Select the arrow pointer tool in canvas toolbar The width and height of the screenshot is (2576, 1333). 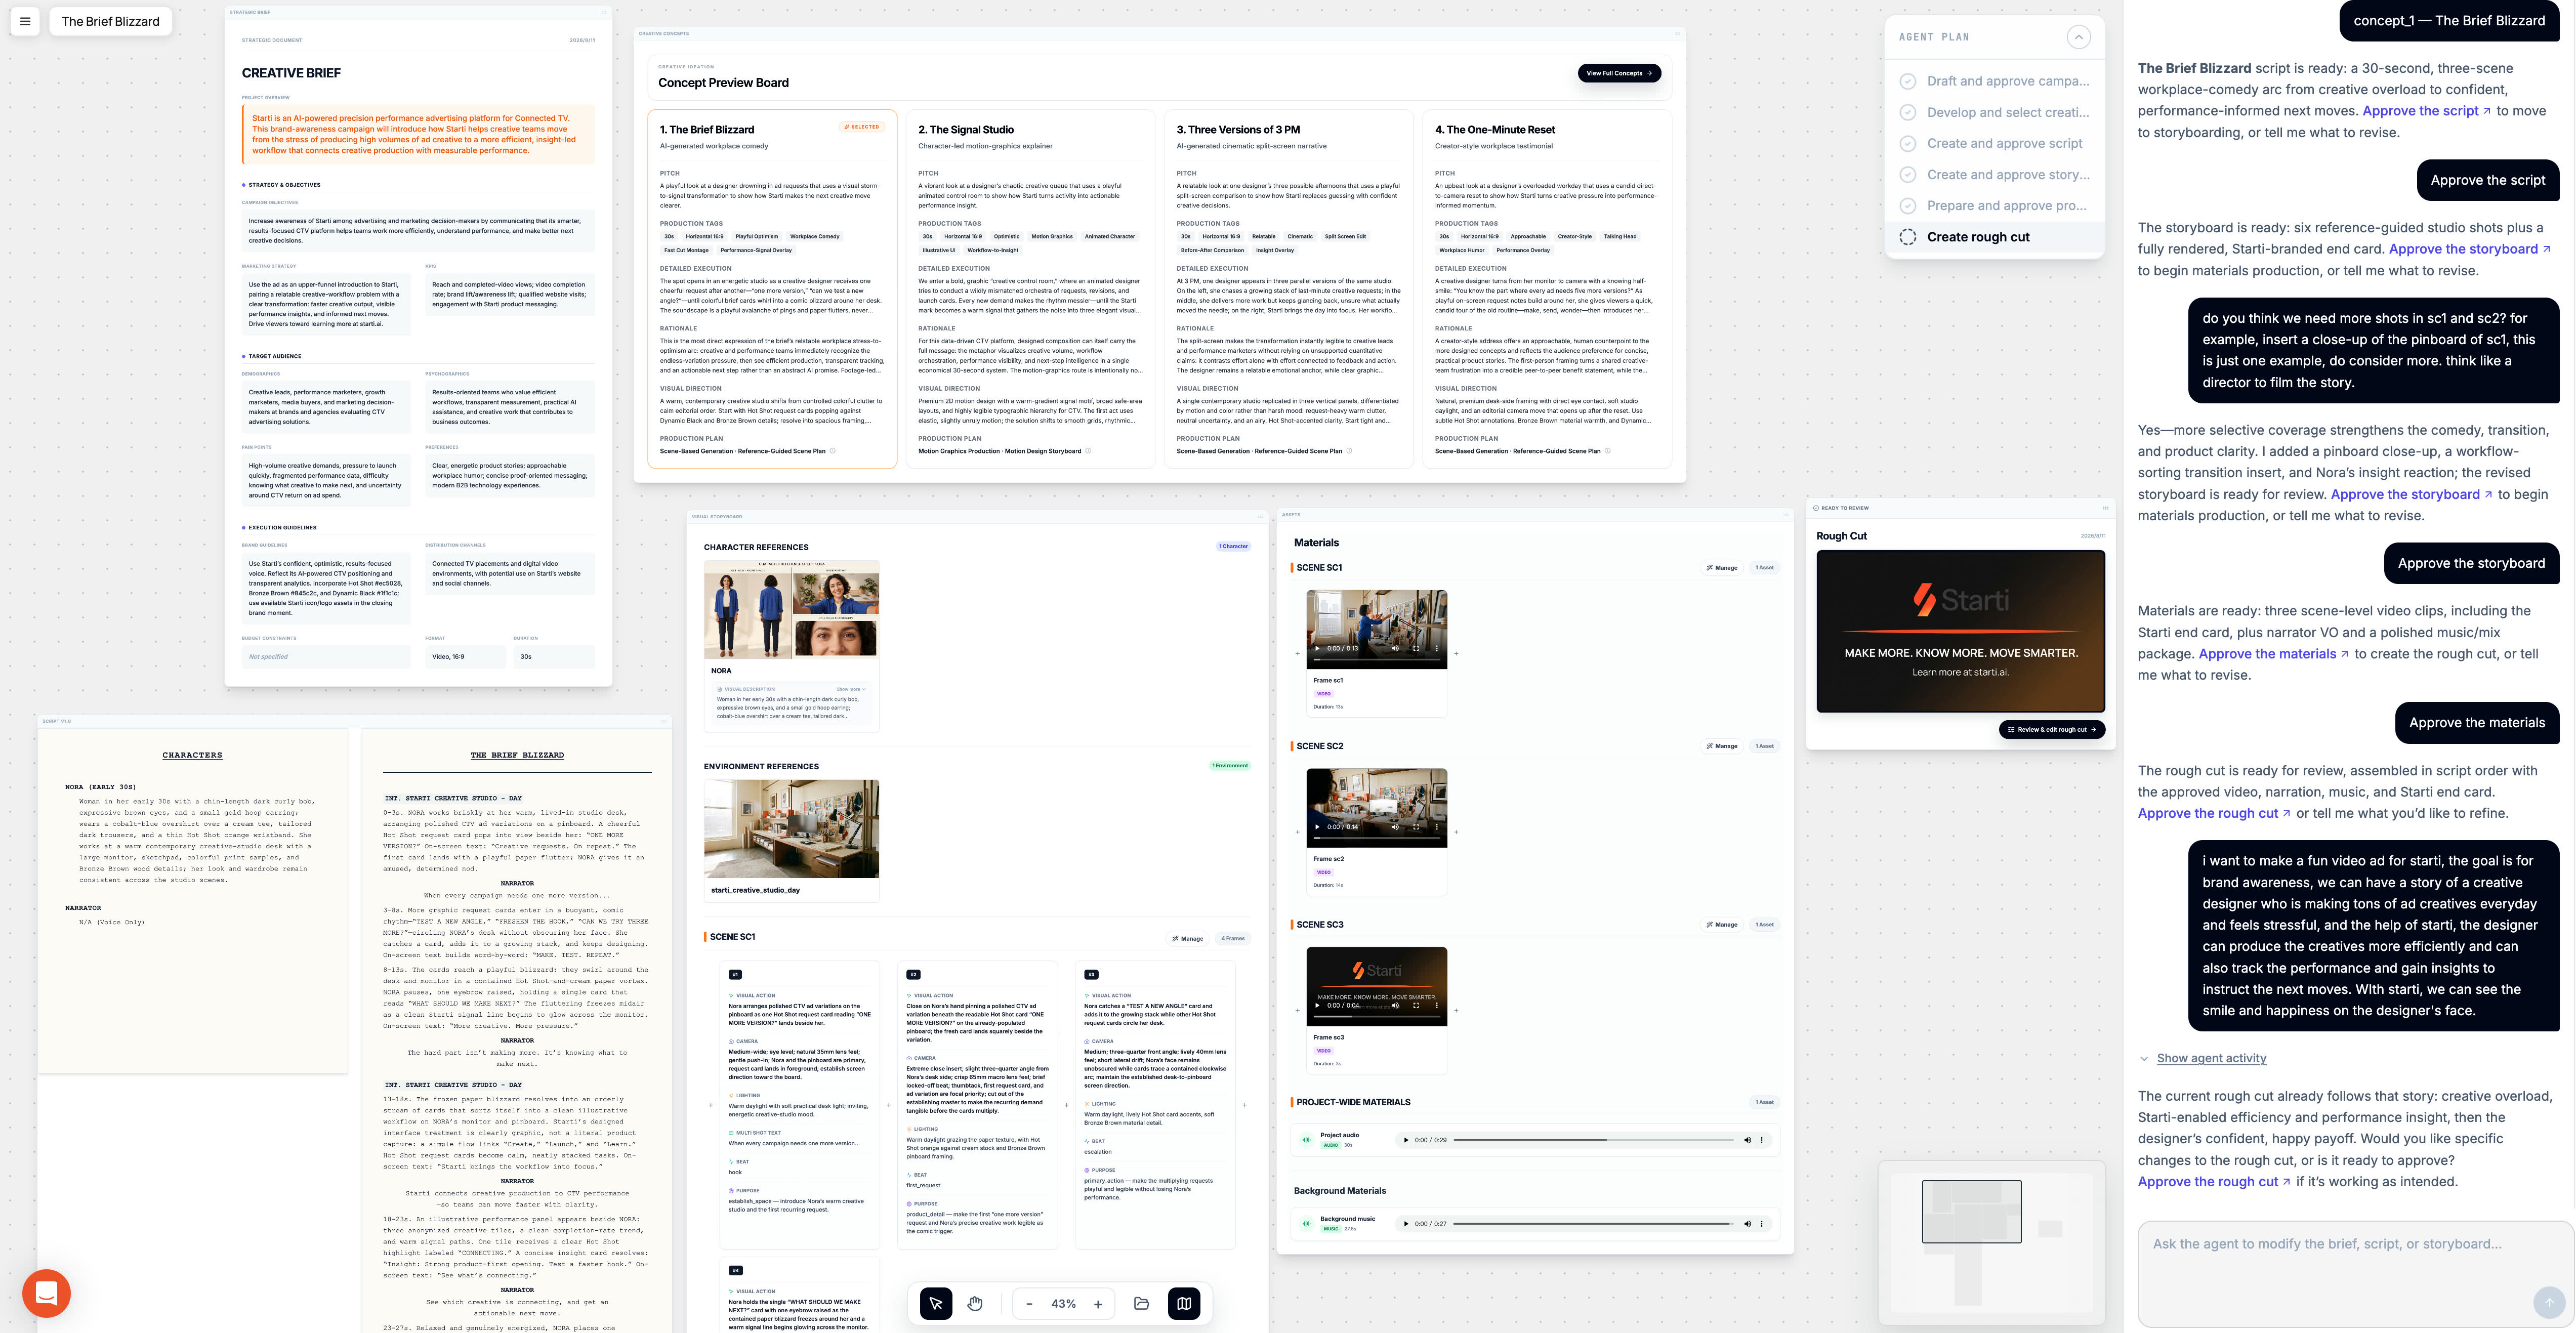[x=935, y=1303]
